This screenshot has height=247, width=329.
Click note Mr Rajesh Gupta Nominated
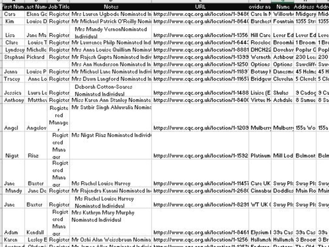(x=111, y=57)
